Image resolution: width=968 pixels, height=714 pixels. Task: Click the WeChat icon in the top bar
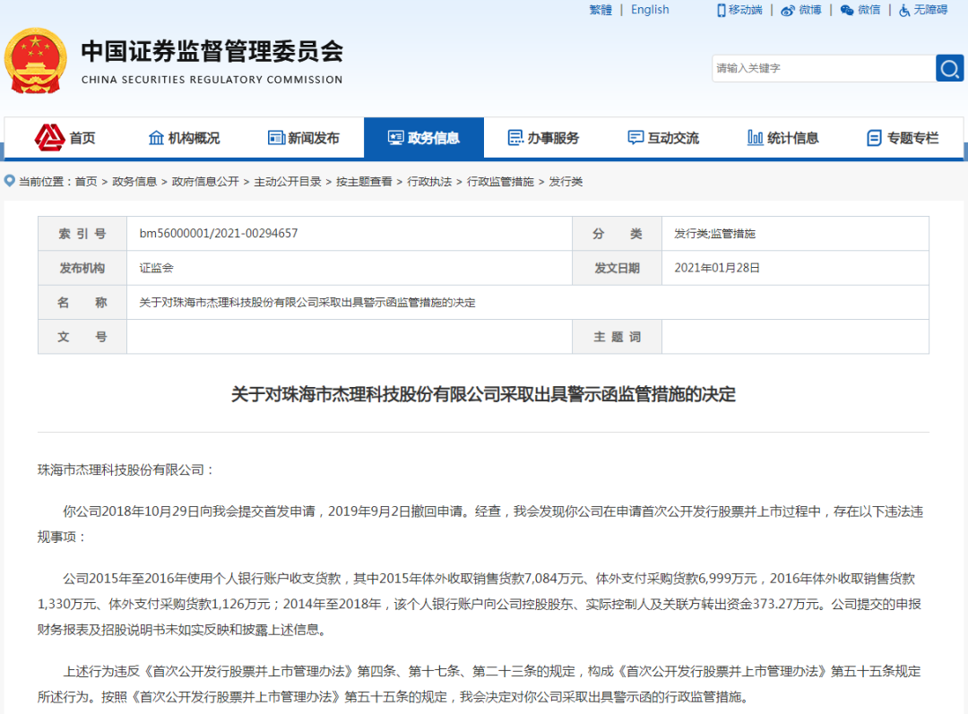pyautogui.click(x=847, y=11)
